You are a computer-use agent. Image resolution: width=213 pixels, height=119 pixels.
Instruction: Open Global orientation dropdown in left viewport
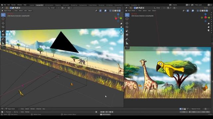(x=53, y=8)
